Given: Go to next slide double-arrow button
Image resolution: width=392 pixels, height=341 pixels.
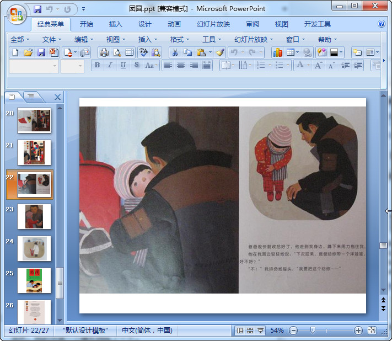Looking at the screenshot, I should tap(383, 308).
